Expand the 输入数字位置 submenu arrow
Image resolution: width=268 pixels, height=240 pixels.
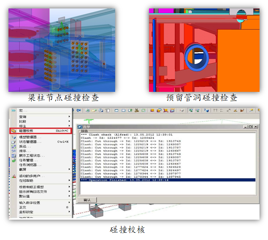point(69,202)
